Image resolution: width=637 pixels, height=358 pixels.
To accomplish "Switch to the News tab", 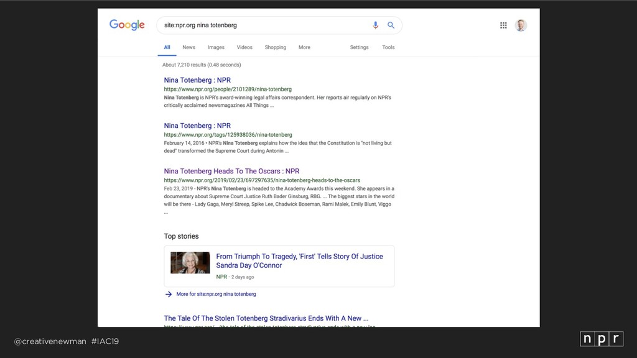I will point(189,47).
